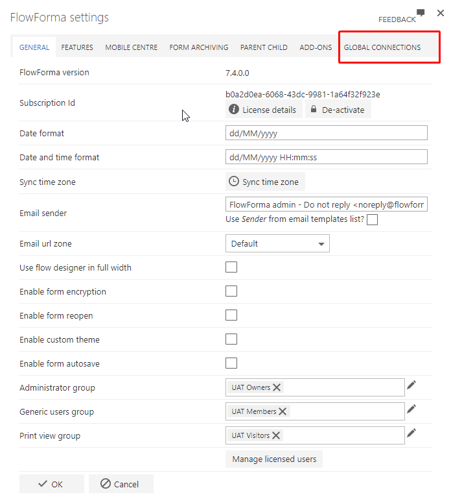Check Enable form autosave

(231, 363)
